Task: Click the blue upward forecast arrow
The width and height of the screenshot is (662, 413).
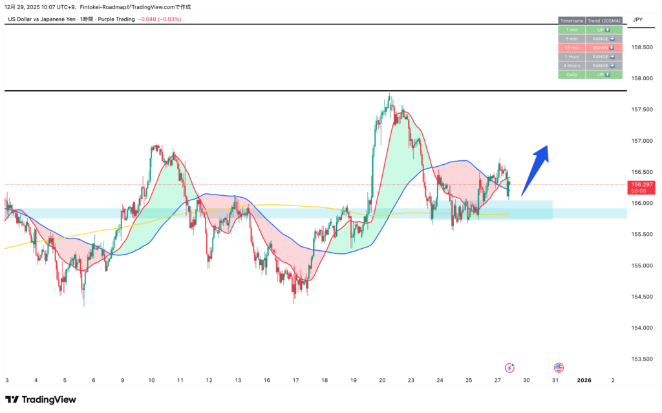Action: coord(535,169)
